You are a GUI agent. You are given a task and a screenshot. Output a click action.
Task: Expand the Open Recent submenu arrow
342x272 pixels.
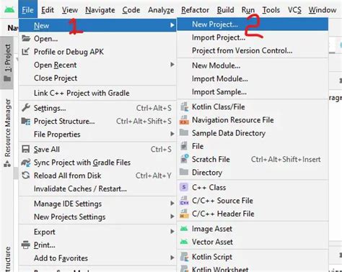172,65
